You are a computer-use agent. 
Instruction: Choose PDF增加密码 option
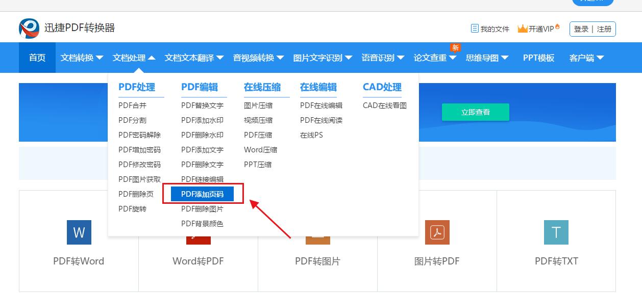pyautogui.click(x=139, y=150)
